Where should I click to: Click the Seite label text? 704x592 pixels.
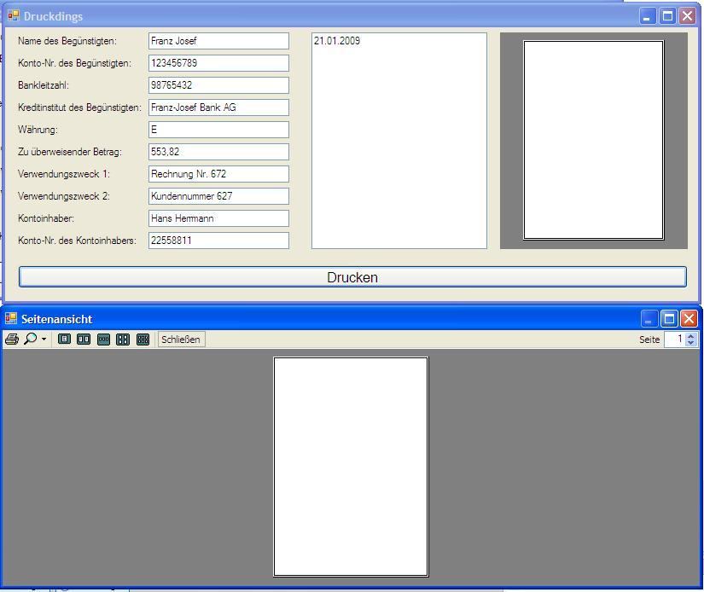[x=649, y=340]
